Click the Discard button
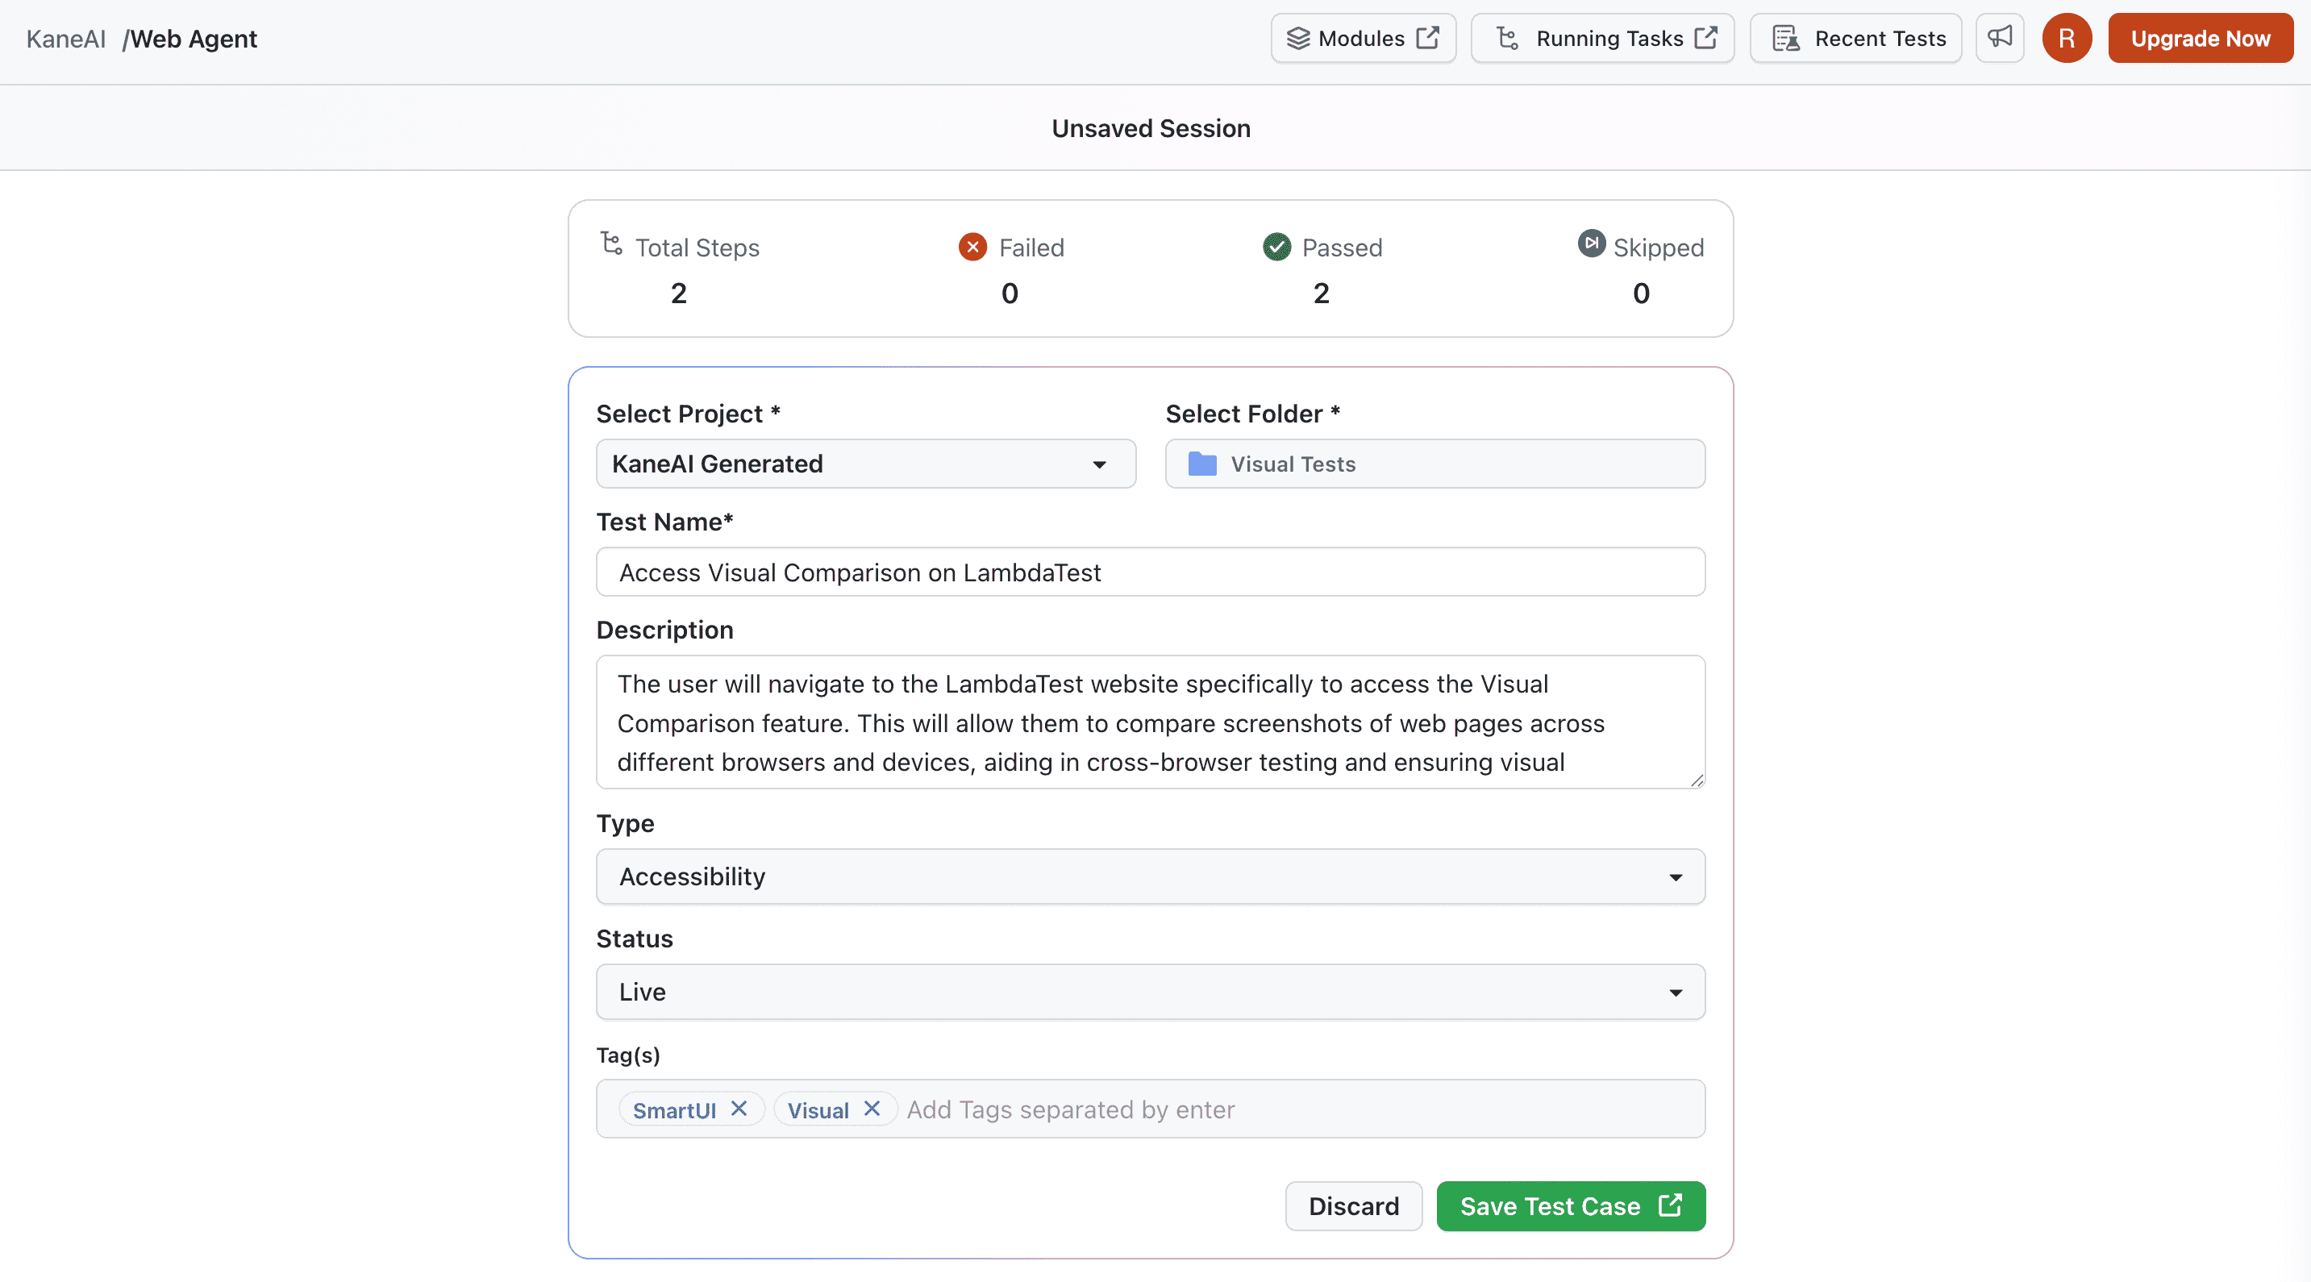The height and width of the screenshot is (1282, 2311). [x=1353, y=1205]
